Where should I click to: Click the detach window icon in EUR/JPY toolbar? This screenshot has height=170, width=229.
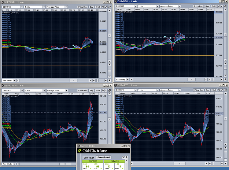[226, 90]
